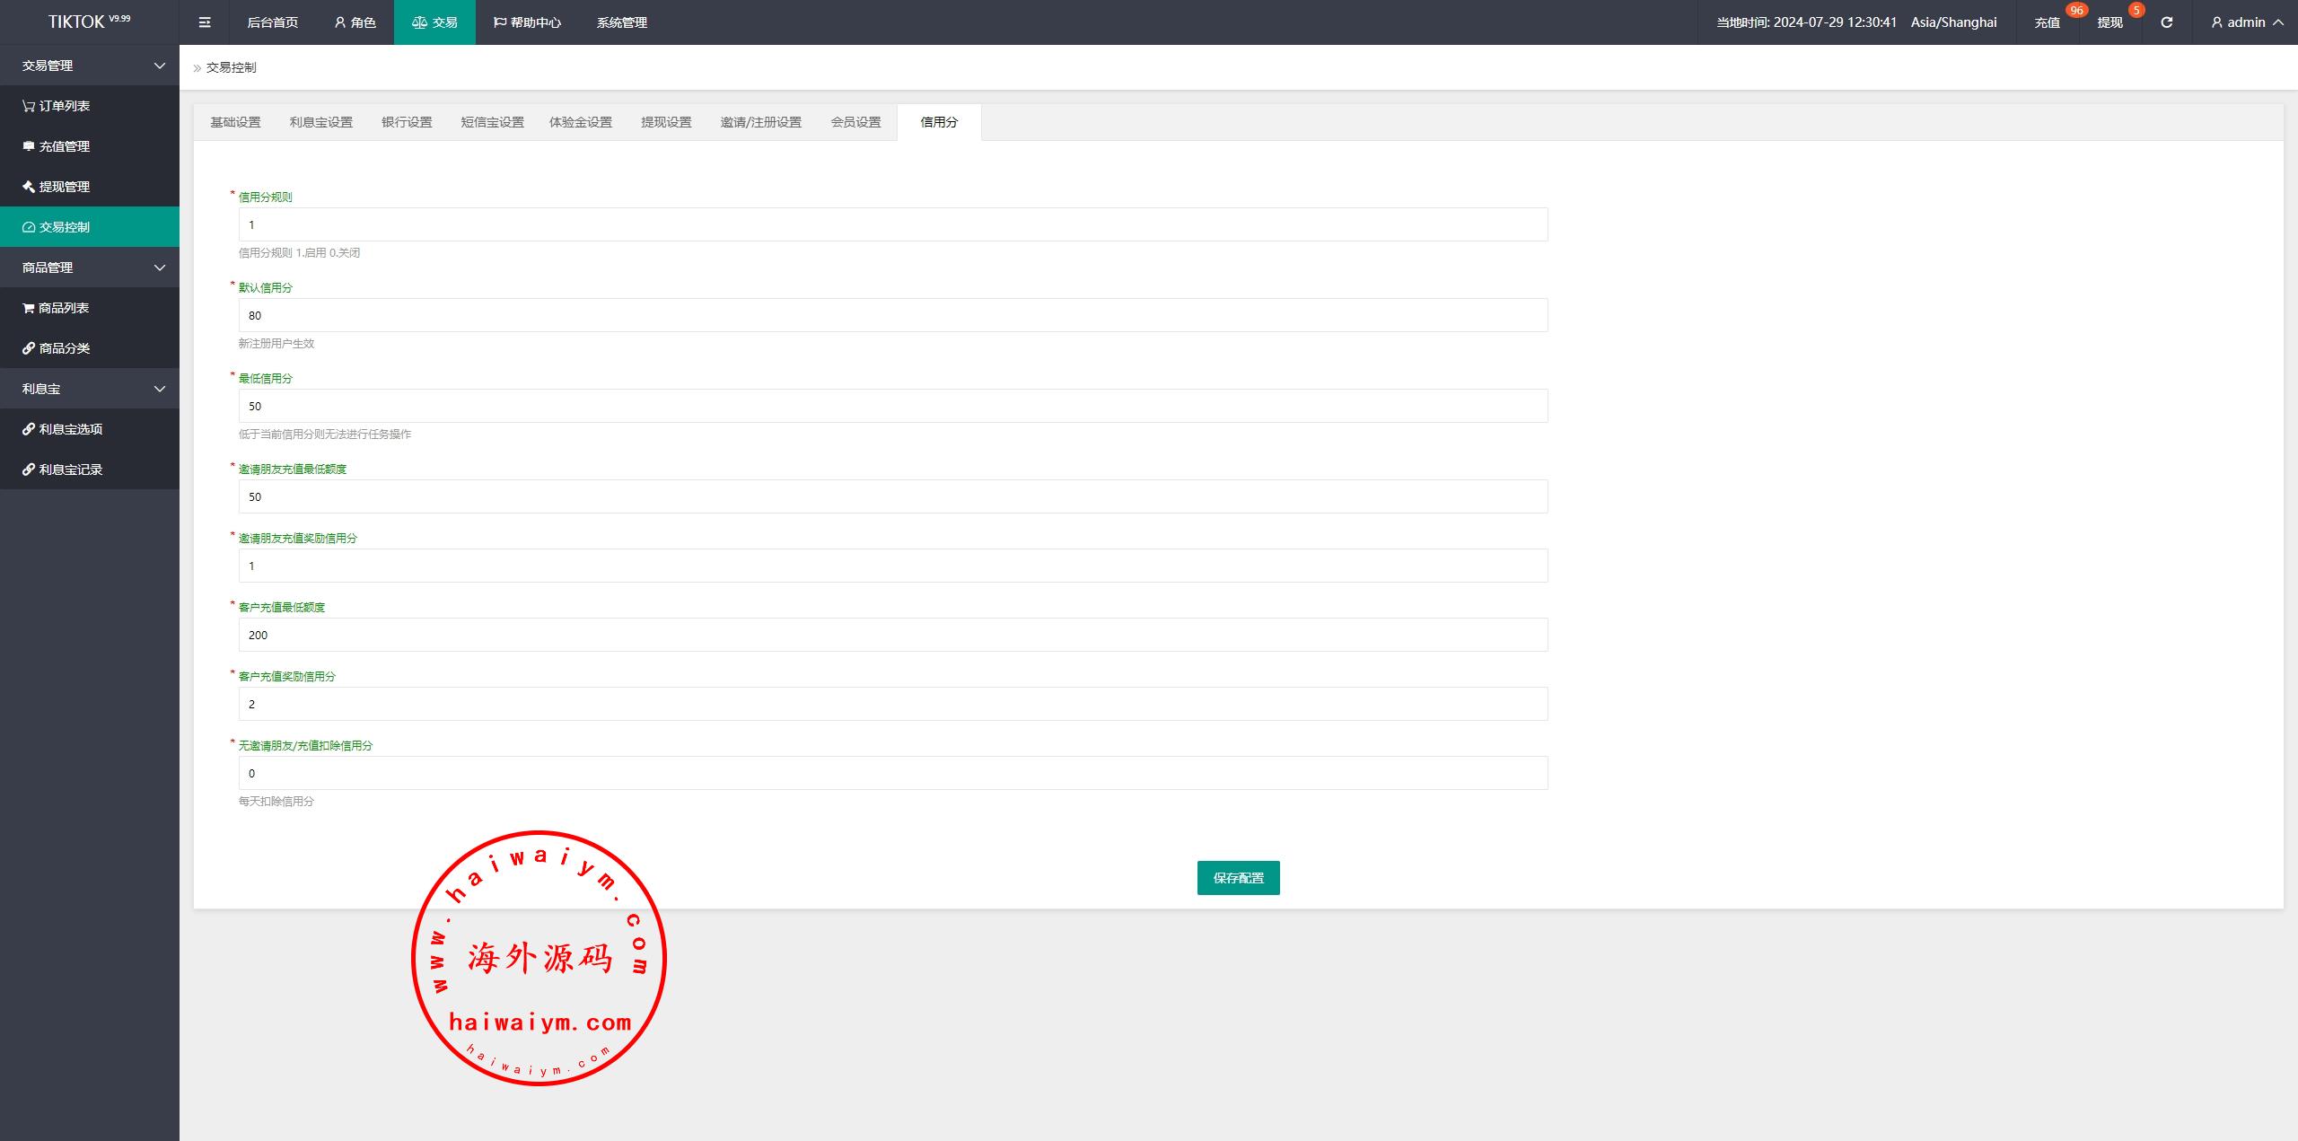Open the 帮助中心 top menu
The image size is (2298, 1141).
coord(527,22)
